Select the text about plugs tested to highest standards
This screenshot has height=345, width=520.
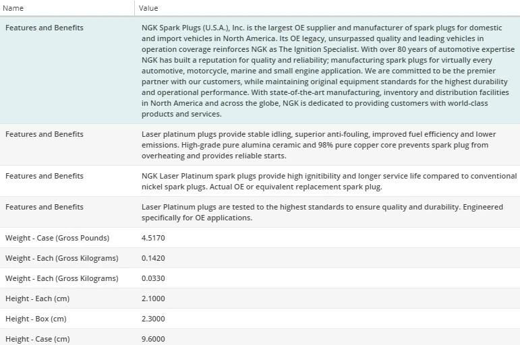point(322,212)
